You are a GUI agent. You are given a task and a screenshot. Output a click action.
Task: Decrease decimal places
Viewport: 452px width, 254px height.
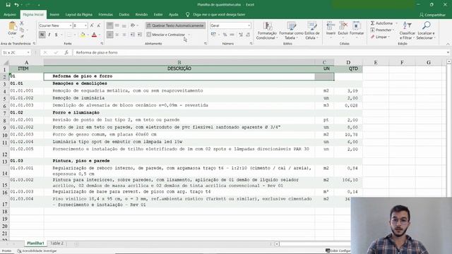coord(248,35)
